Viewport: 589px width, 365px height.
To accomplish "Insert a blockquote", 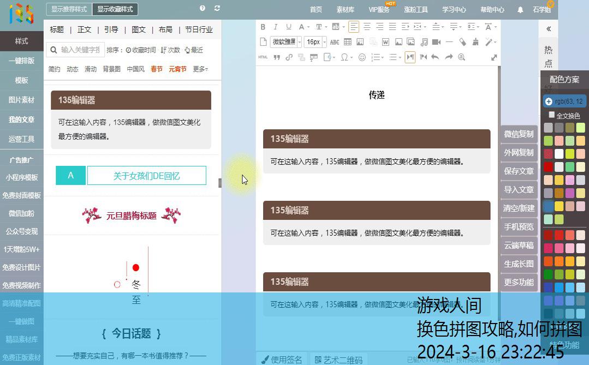I will click(277, 57).
